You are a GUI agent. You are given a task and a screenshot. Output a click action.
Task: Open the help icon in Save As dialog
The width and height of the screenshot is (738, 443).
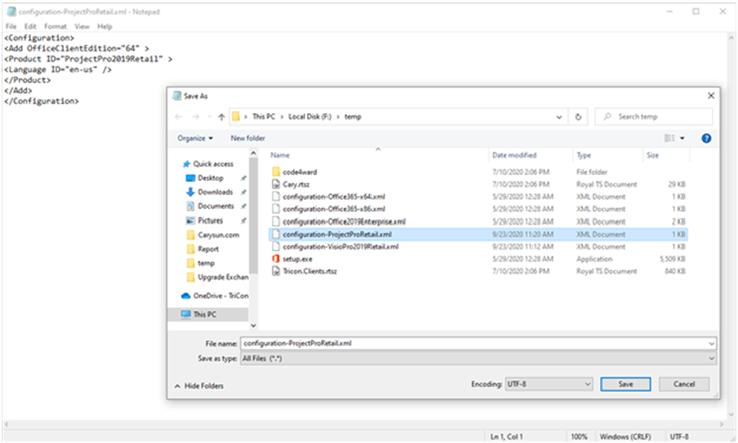coord(706,138)
